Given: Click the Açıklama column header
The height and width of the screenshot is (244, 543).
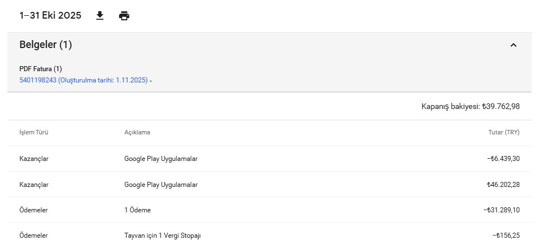Looking at the screenshot, I should tap(137, 132).
